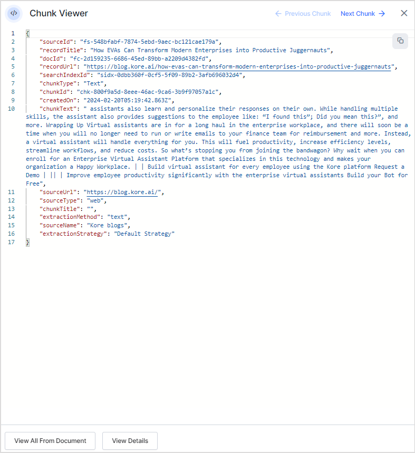Open View Details
The width and height of the screenshot is (415, 453).
click(130, 441)
